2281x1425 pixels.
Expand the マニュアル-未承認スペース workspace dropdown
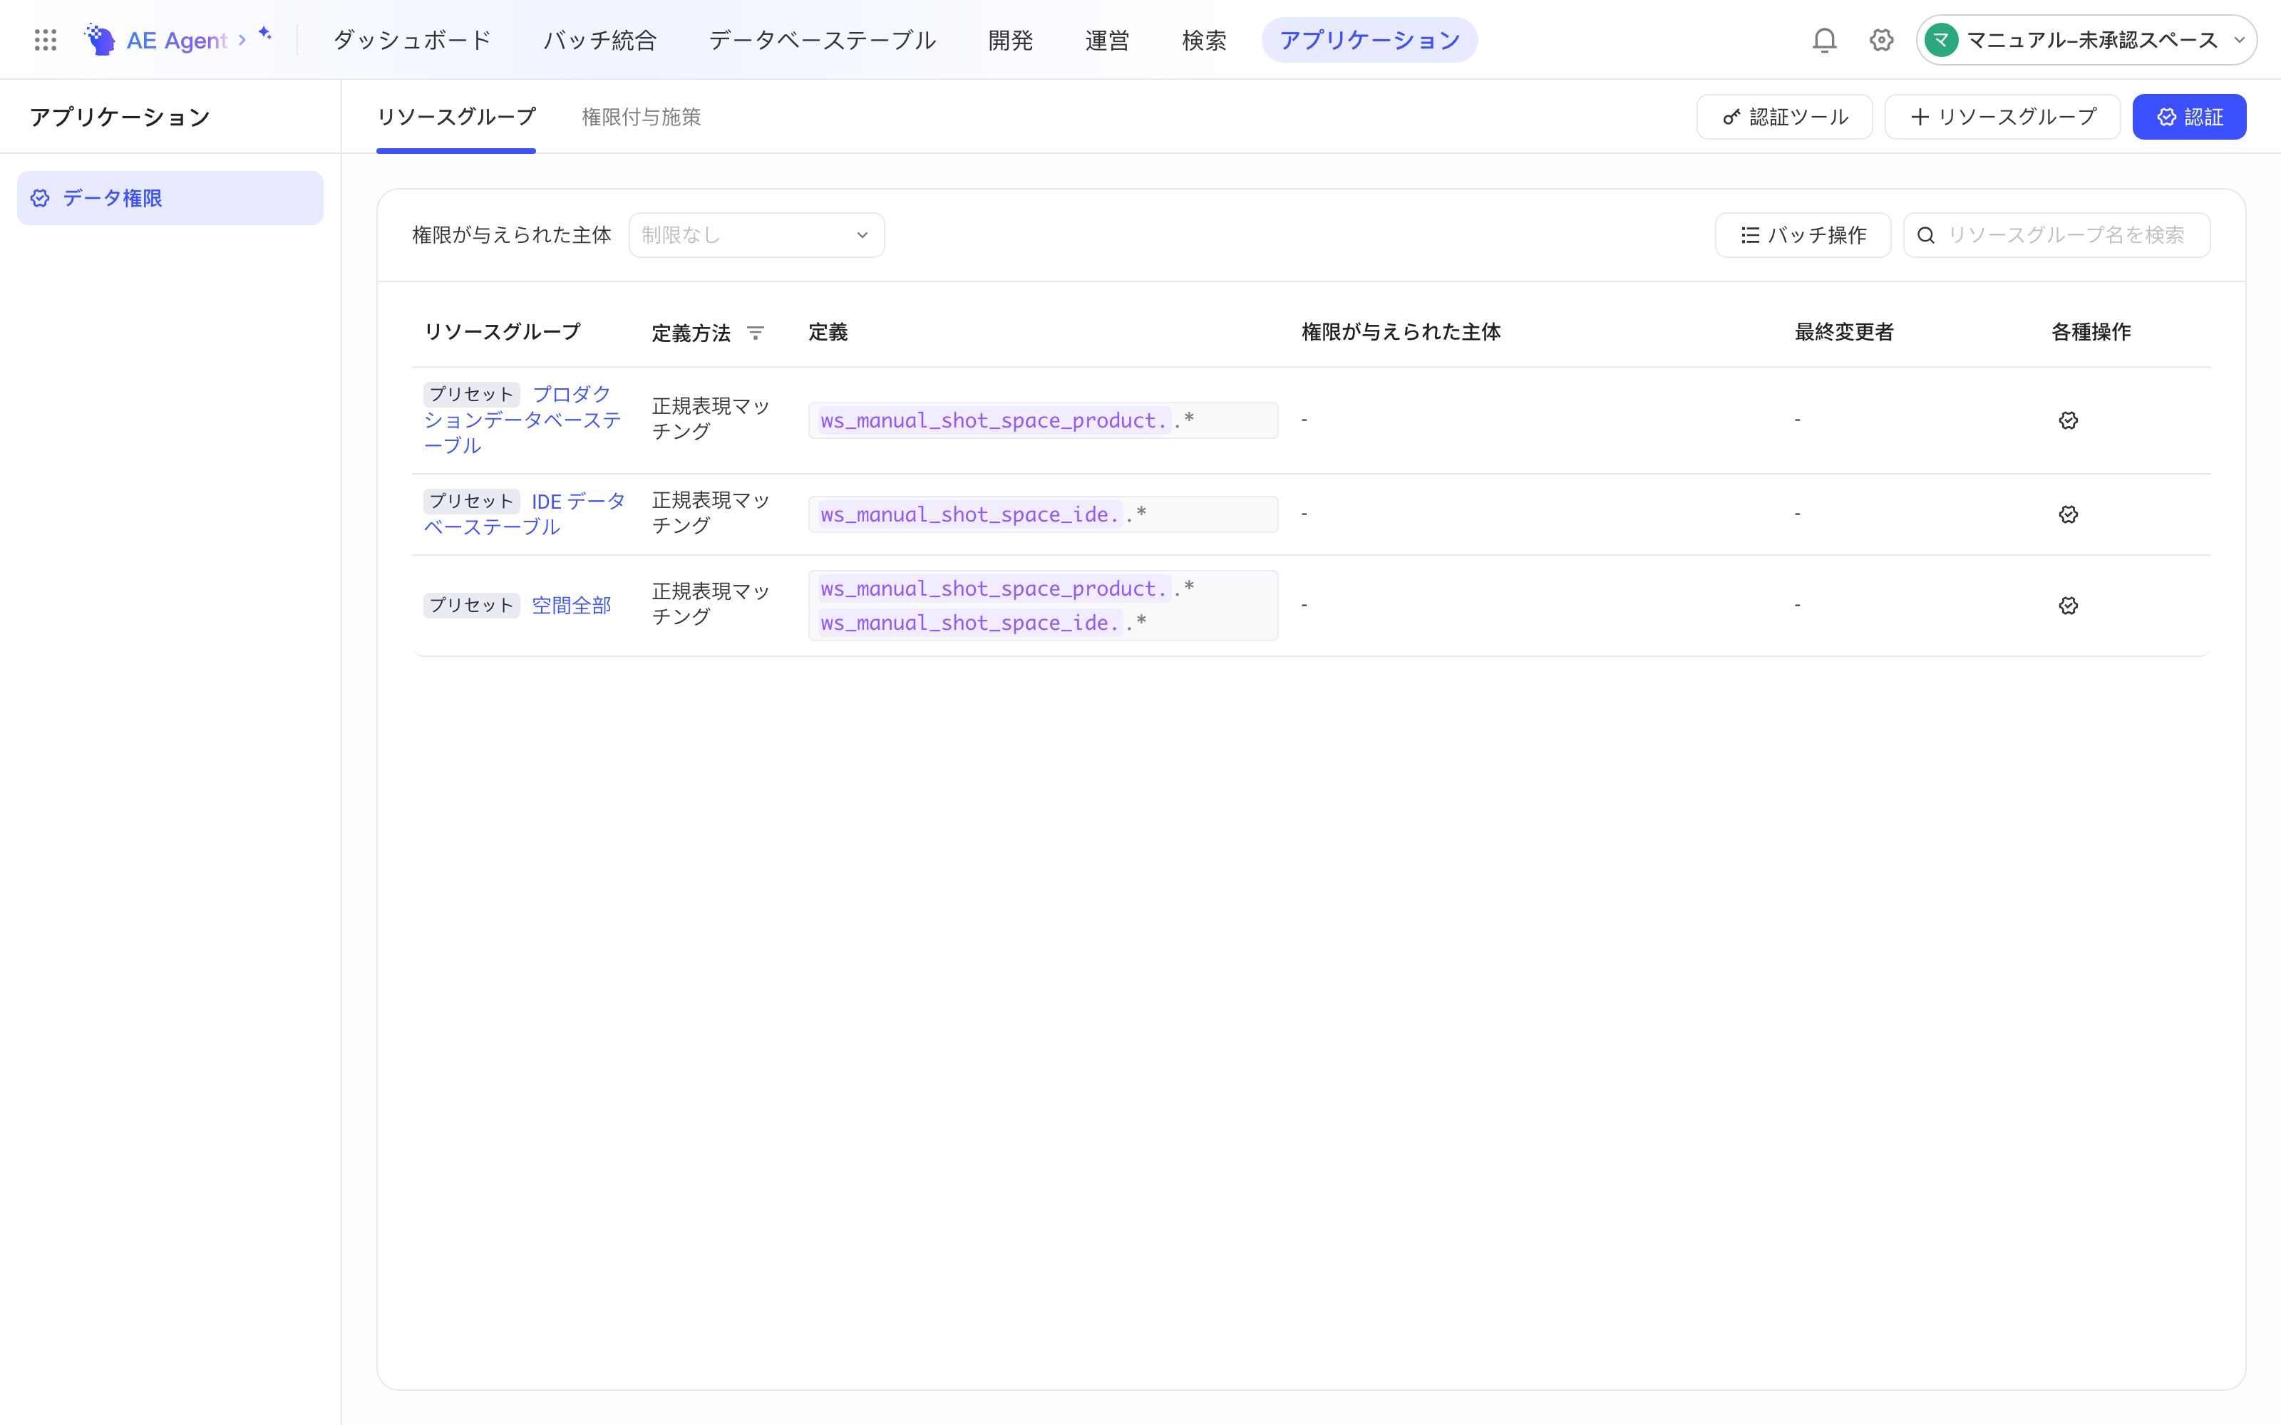point(2086,40)
